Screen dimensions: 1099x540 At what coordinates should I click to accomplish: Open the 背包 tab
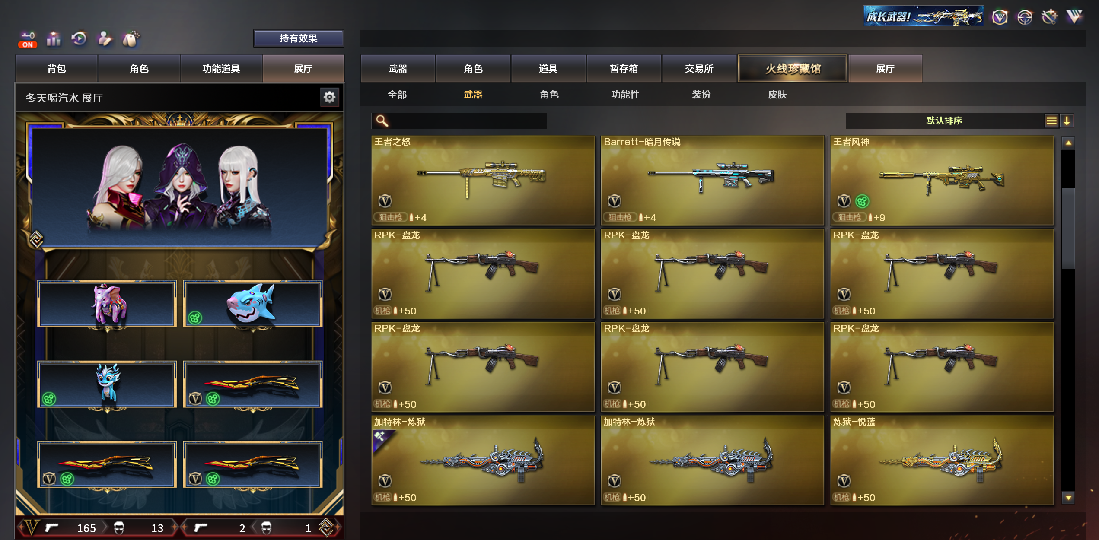click(x=57, y=68)
